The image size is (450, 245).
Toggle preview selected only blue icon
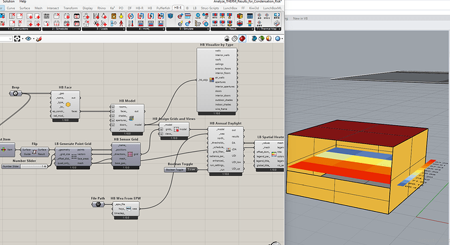[x=254, y=38]
